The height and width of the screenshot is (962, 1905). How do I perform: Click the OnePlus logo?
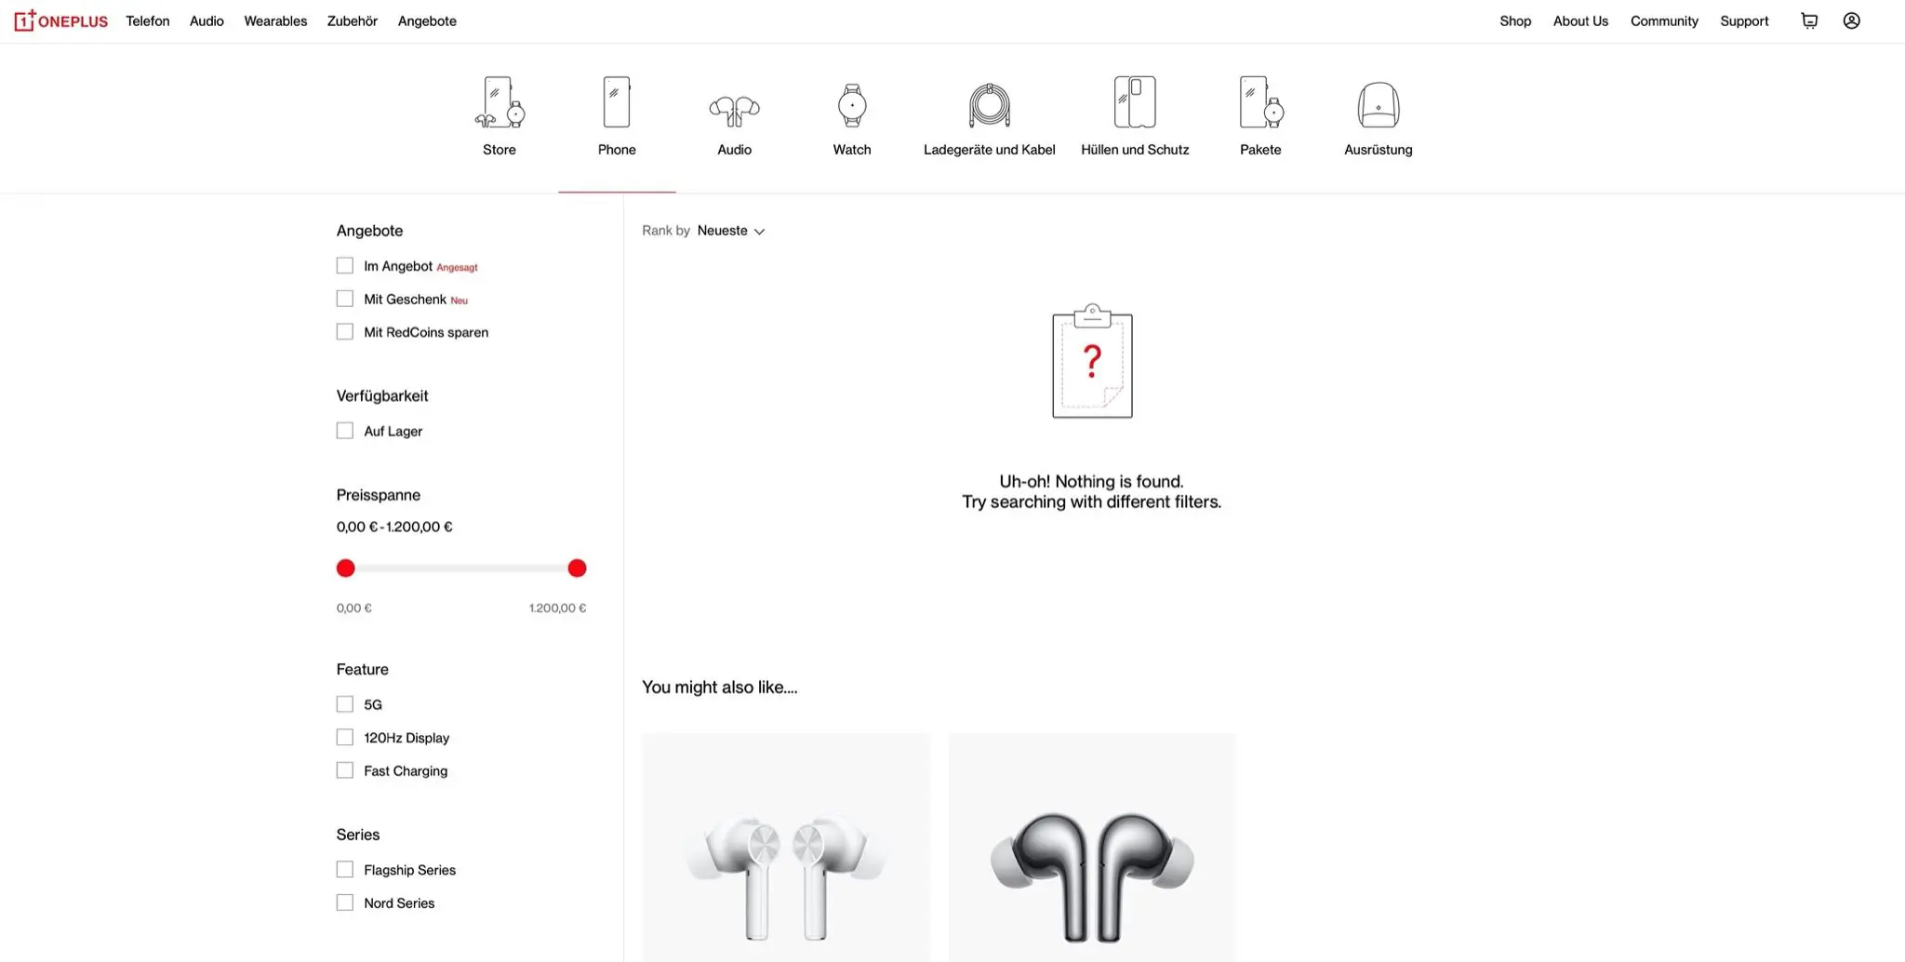[x=61, y=20]
